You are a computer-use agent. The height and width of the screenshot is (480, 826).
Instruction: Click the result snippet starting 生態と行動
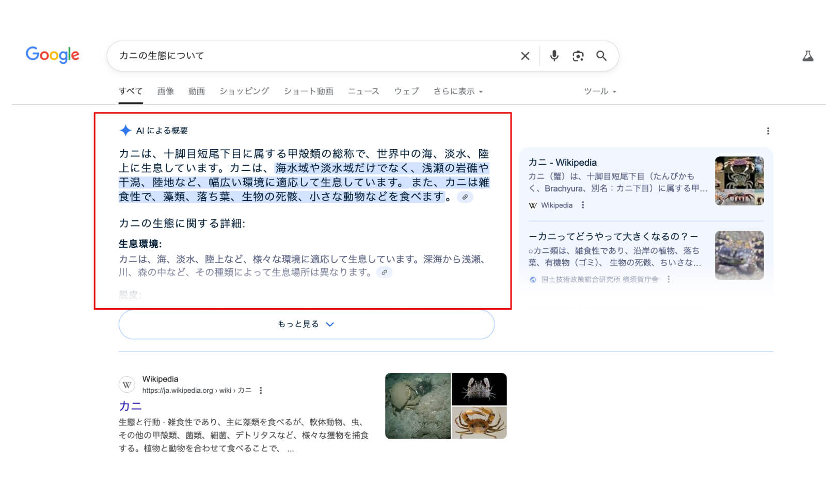tap(244, 435)
